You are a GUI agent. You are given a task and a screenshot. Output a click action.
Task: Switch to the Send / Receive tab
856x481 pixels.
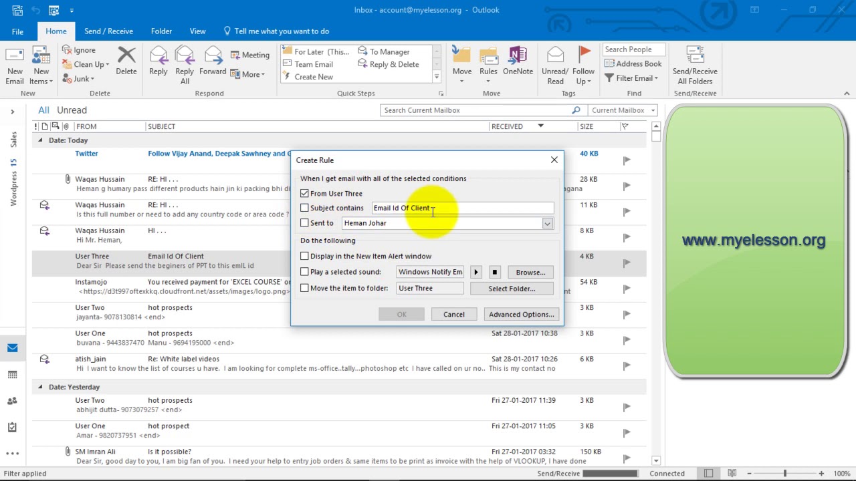pos(108,31)
